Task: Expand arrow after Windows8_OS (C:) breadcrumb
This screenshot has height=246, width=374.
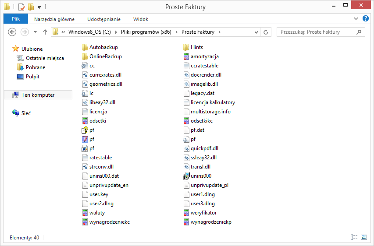Action: click(116, 32)
